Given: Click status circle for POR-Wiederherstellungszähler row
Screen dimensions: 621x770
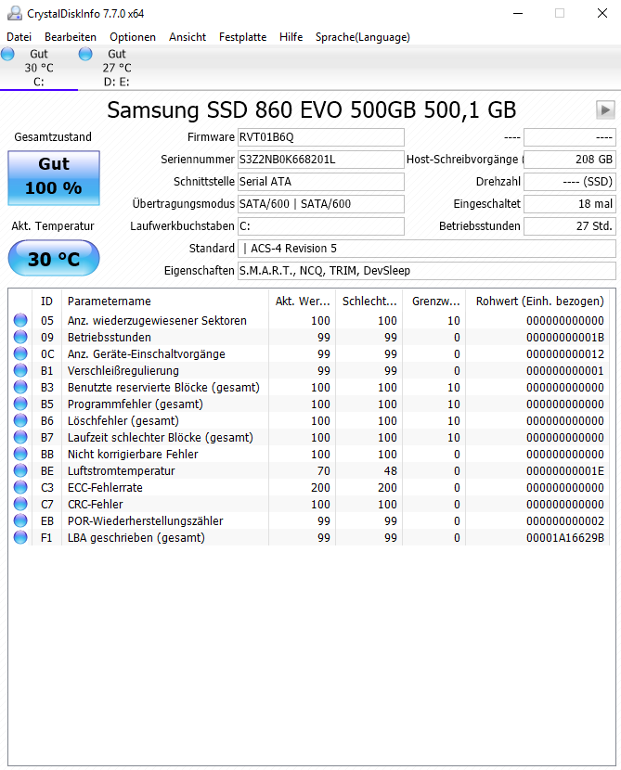Looking at the screenshot, I should coord(20,520).
